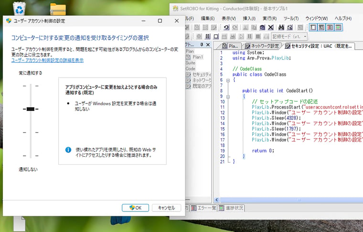Toggle the first blue-bordered panel layout button
The height and width of the screenshot is (232, 363).
(313, 28)
